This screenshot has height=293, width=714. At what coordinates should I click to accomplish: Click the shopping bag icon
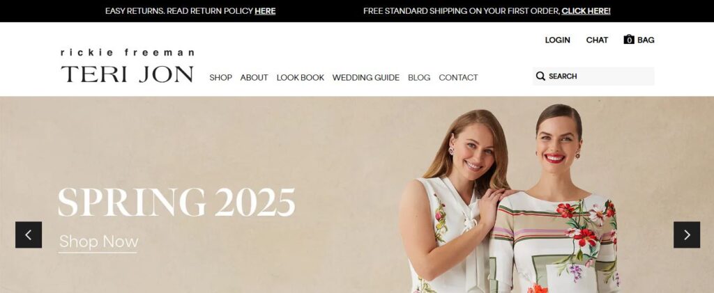coord(629,40)
